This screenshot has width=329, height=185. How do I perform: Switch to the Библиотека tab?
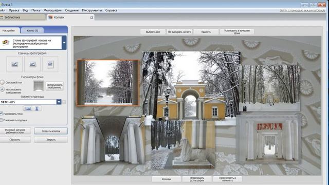click(x=23, y=17)
